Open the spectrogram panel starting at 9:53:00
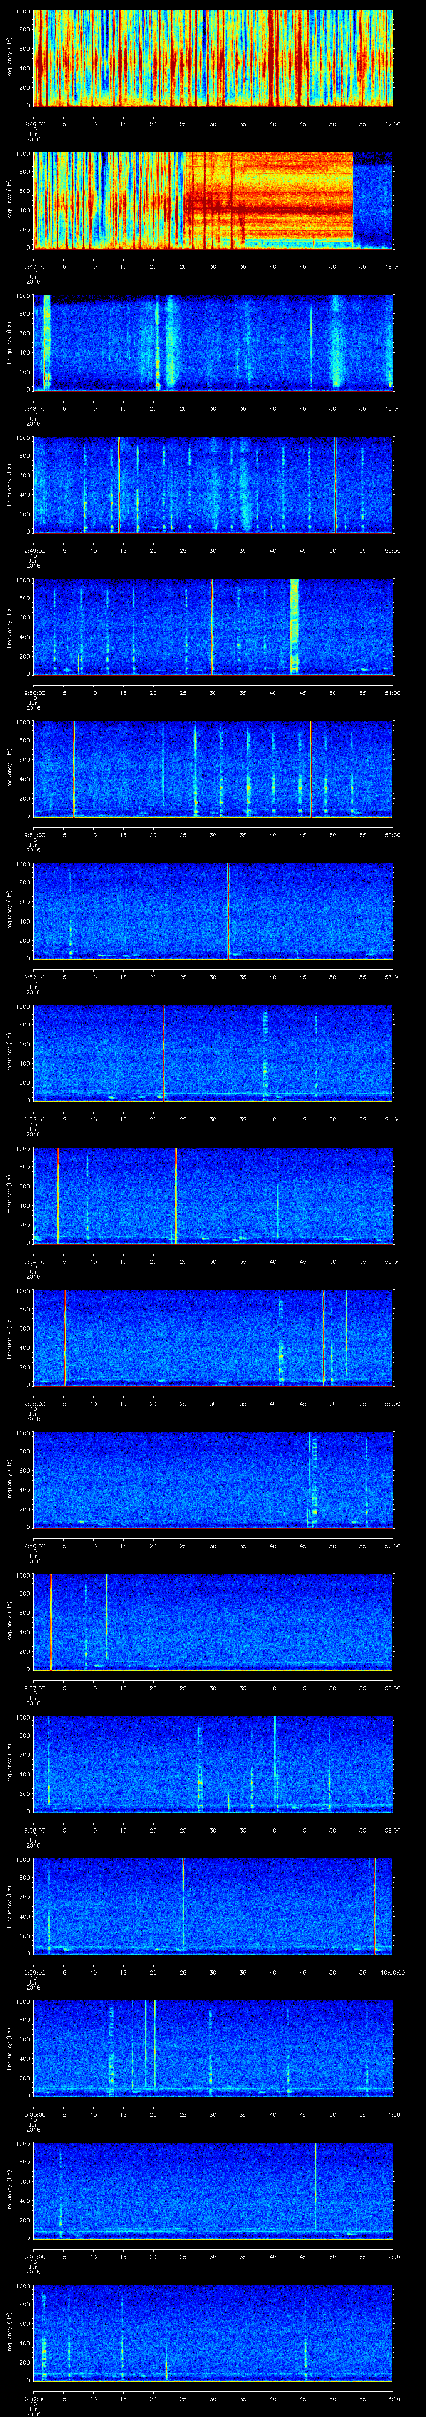 (213, 1054)
